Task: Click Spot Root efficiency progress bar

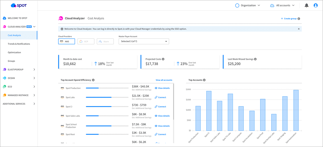Action: click(107, 134)
